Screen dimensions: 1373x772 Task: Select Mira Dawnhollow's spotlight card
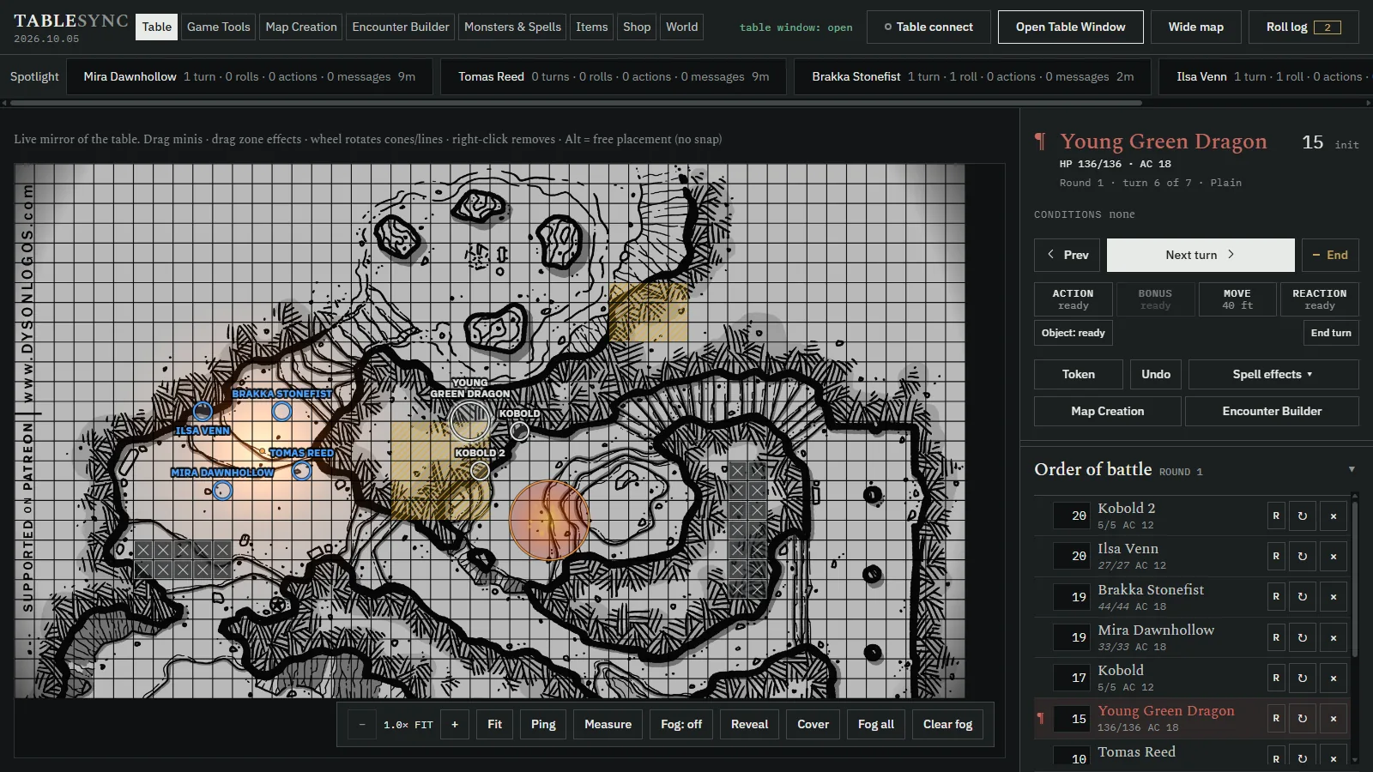250,76
